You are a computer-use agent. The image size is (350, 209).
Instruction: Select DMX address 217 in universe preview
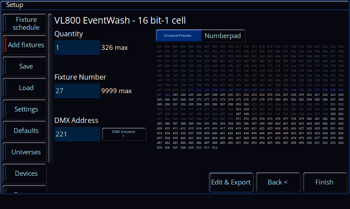[x=159, y=90]
